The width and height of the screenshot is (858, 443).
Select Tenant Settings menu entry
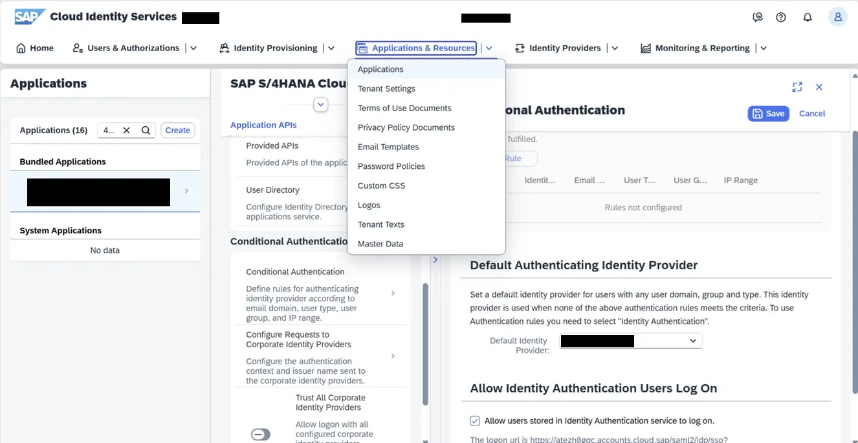click(426, 89)
